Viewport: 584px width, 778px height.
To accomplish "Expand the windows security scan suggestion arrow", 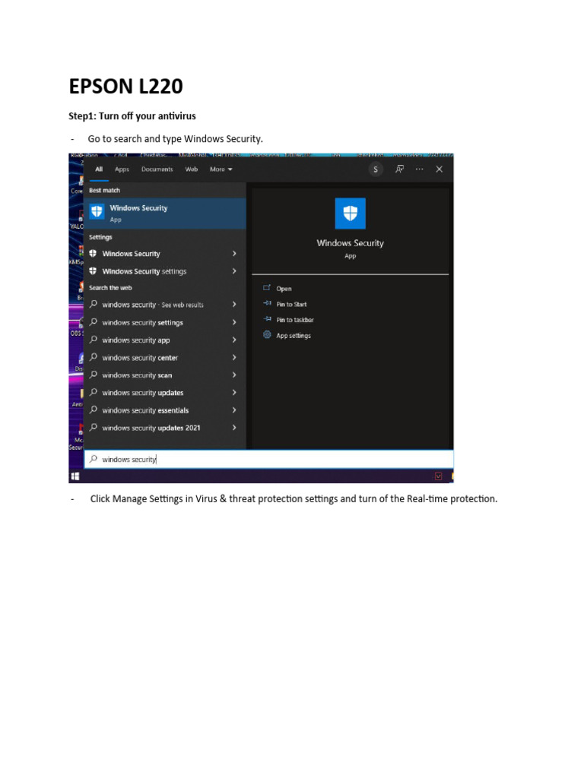I will [x=234, y=375].
